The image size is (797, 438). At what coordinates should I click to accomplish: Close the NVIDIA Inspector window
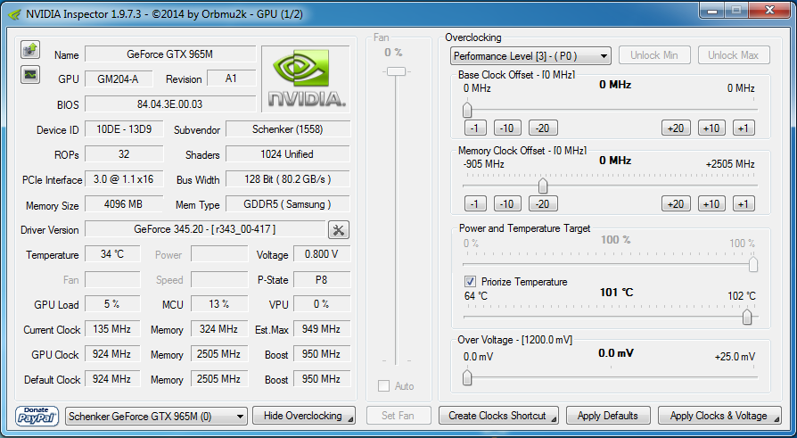[x=769, y=11]
